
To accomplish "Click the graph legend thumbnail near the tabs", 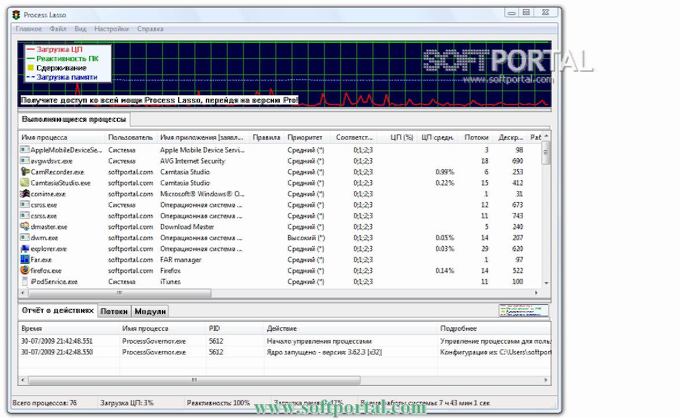I will (523, 310).
